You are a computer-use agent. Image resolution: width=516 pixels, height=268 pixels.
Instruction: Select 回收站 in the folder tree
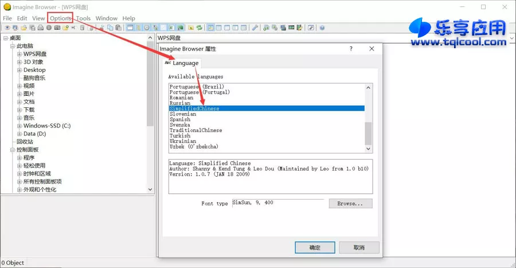click(25, 142)
